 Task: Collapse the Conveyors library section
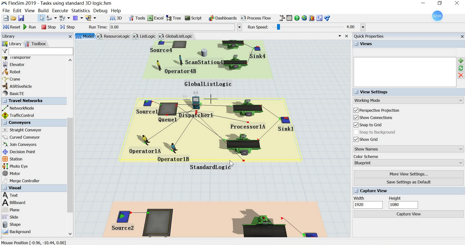(x=5, y=122)
